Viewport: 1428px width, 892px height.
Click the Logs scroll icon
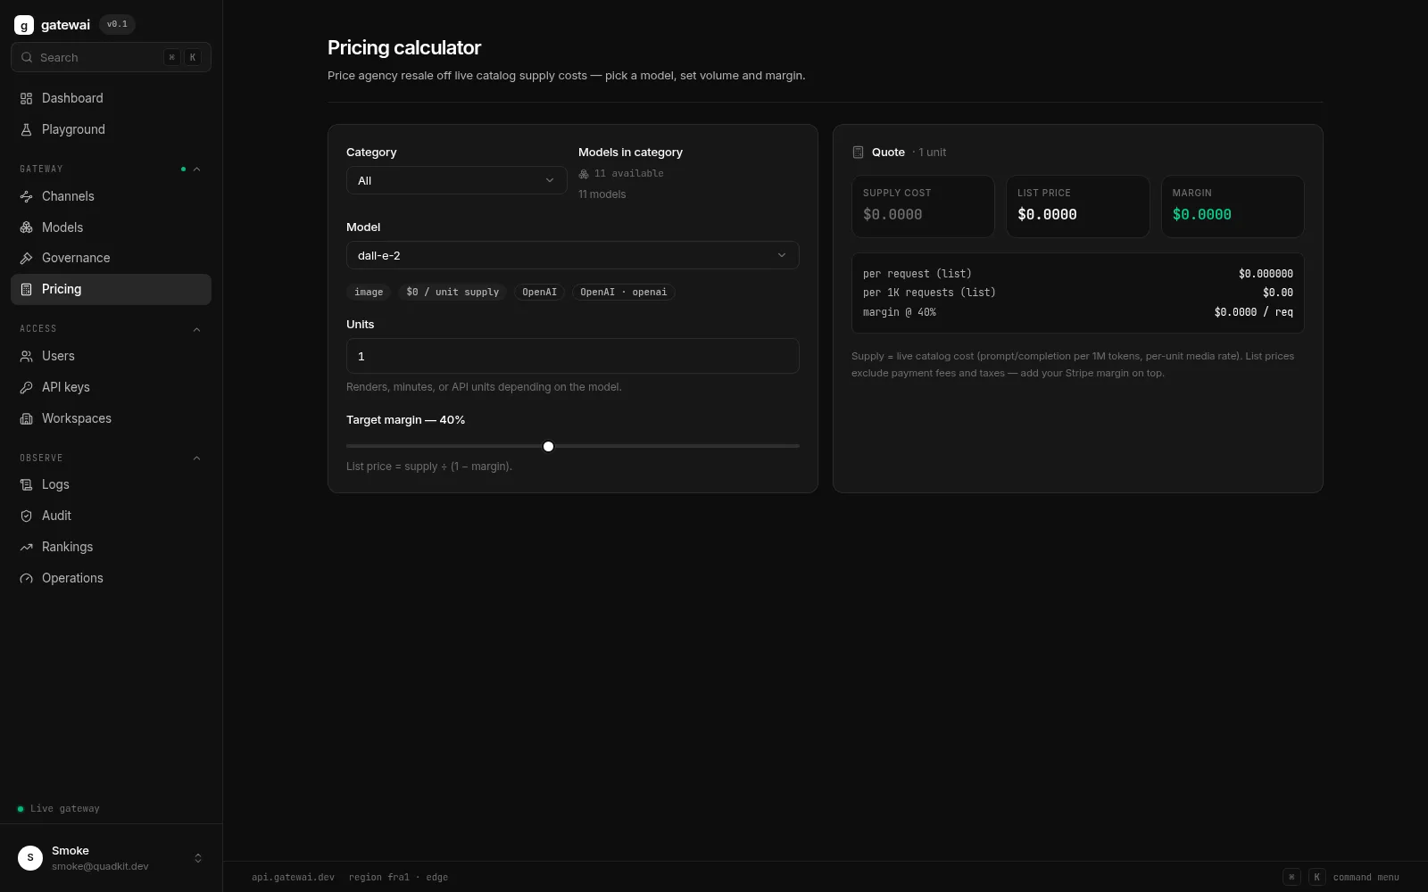26,484
